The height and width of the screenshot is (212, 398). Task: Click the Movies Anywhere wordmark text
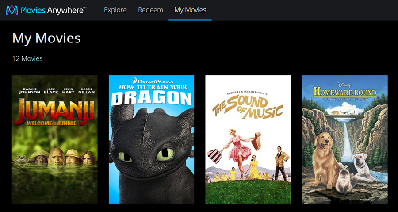[54, 10]
